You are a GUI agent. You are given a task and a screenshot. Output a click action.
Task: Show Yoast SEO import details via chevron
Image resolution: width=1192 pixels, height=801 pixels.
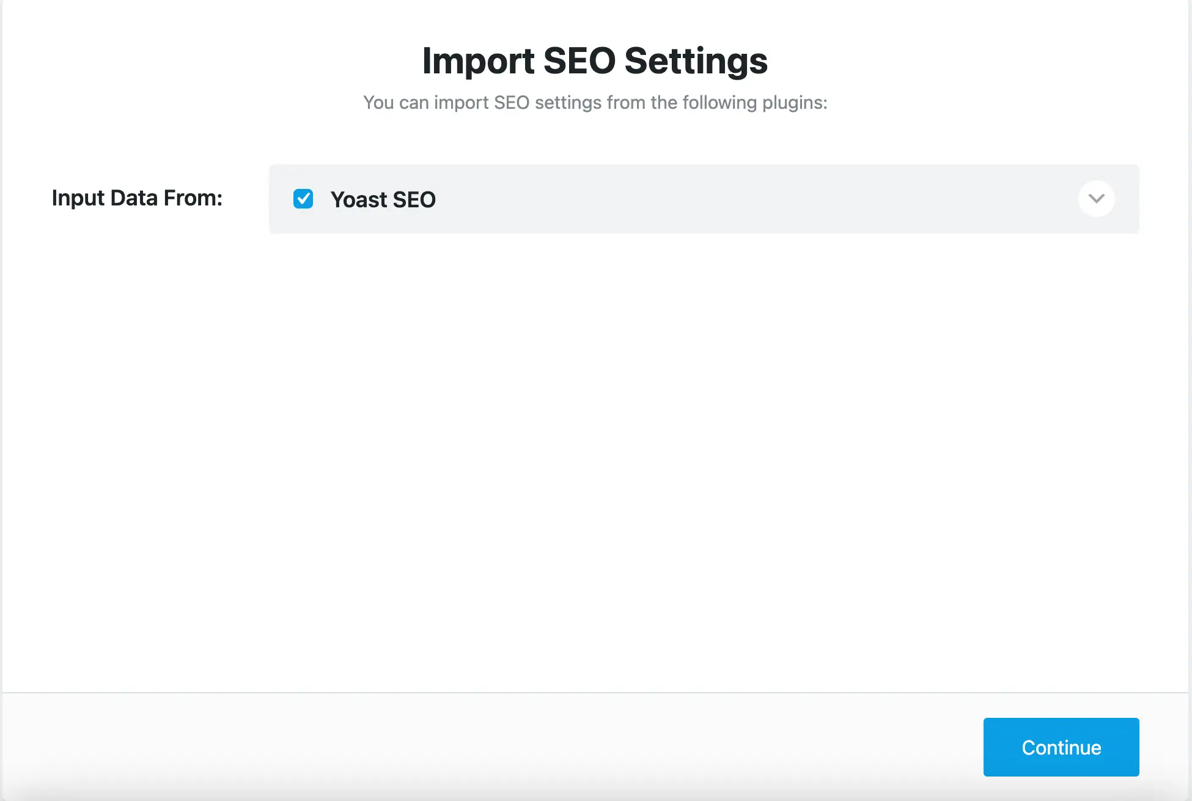pos(1096,199)
